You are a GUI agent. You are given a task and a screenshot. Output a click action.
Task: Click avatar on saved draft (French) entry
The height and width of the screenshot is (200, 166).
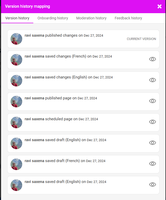[16, 164]
